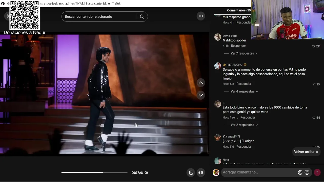Image resolution: width=324 pixels, height=182 pixels.
Task: Toggle the auto-scroll icon beside volume
Action: tap(191, 173)
